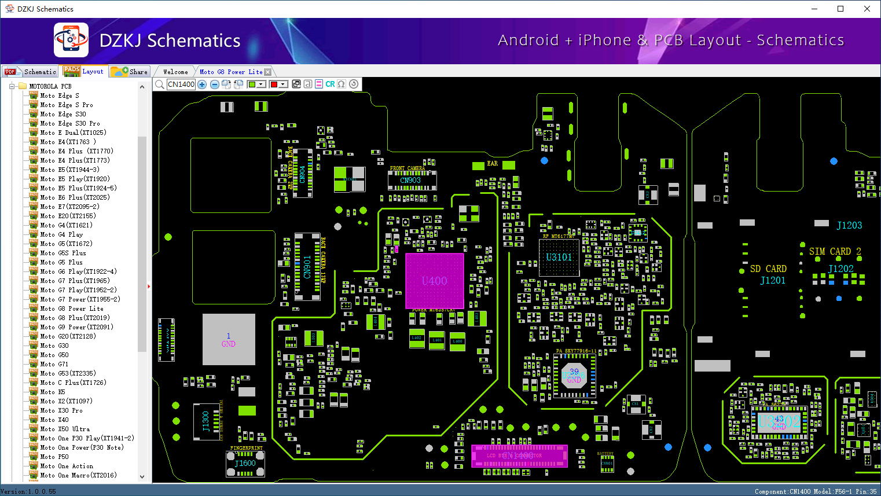Click the search magnifier icon in toolbar
Screen dimensions: 881x496
159,84
